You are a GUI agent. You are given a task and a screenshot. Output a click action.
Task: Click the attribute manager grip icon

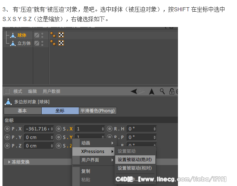[7, 91]
